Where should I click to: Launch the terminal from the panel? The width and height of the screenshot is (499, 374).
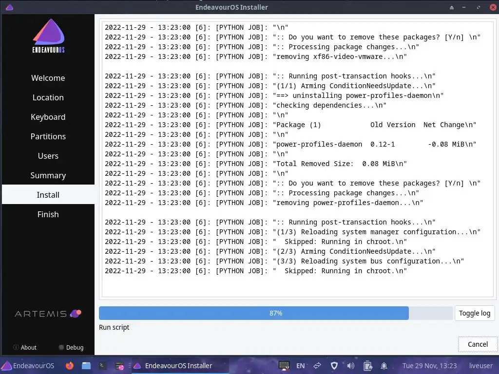click(102, 366)
